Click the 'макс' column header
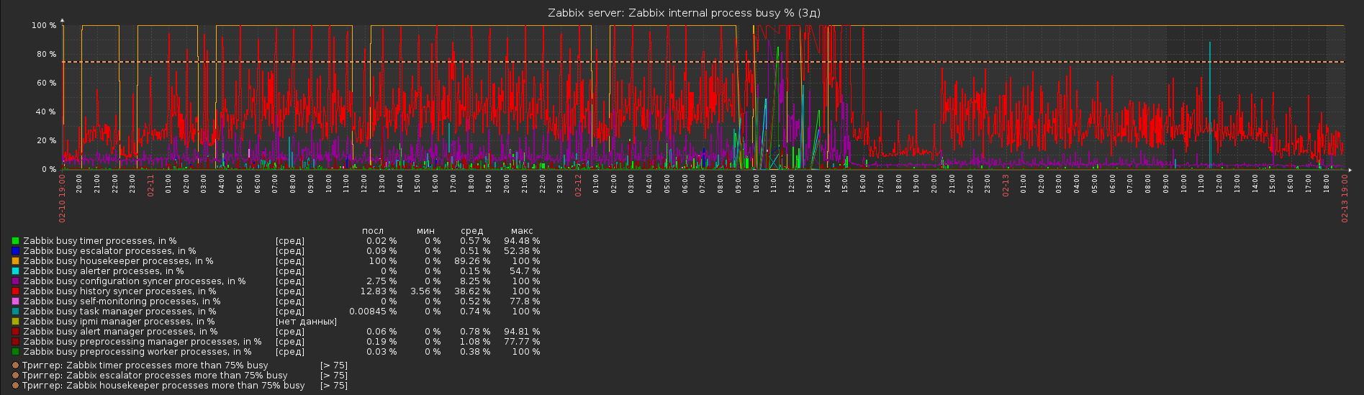Viewport: 1364px width, 395px height. coord(521,231)
